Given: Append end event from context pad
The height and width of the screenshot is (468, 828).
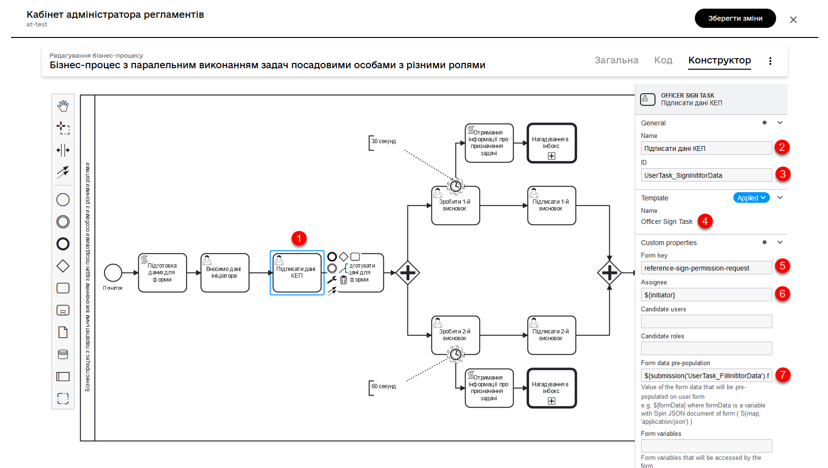Looking at the screenshot, I should pos(332,257).
